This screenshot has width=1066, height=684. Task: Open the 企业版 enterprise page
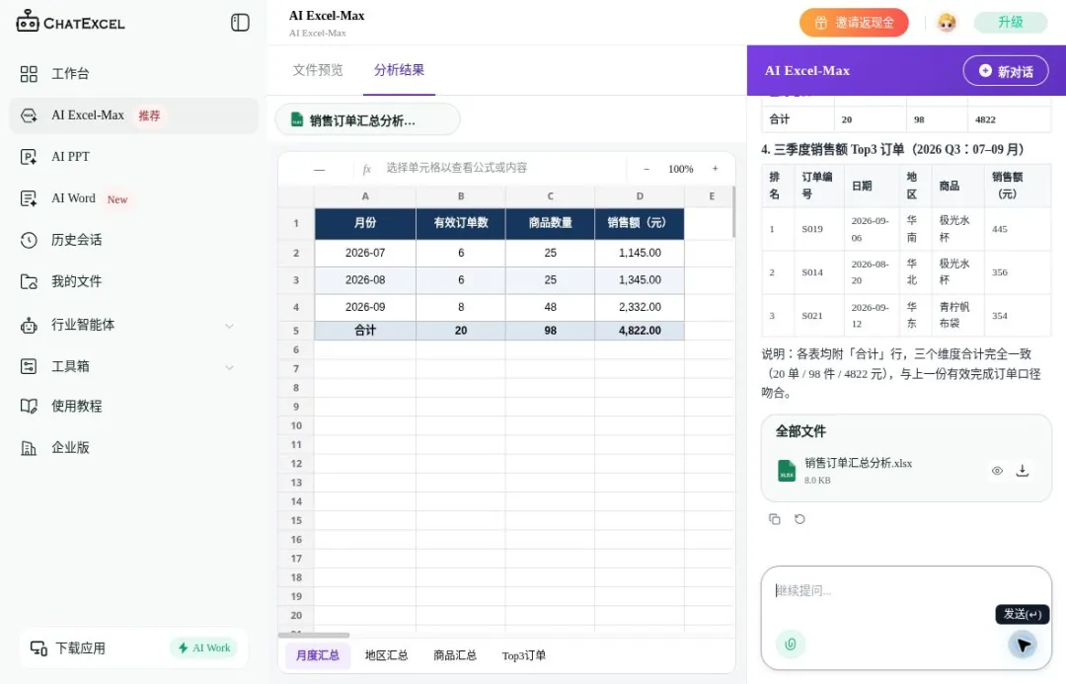pos(133,448)
